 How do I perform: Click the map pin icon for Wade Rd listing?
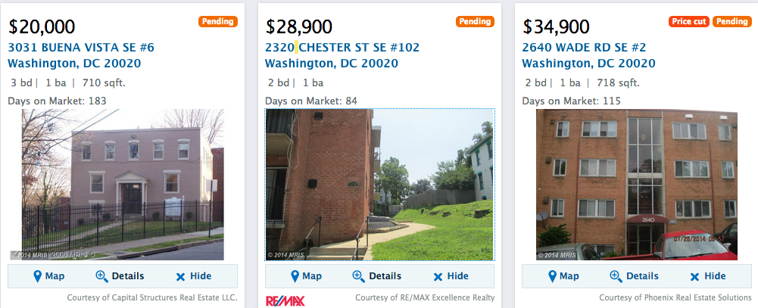[x=552, y=276]
